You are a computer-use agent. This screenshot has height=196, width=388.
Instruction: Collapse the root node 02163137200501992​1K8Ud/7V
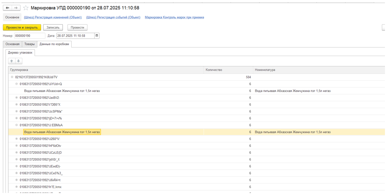point(12,77)
